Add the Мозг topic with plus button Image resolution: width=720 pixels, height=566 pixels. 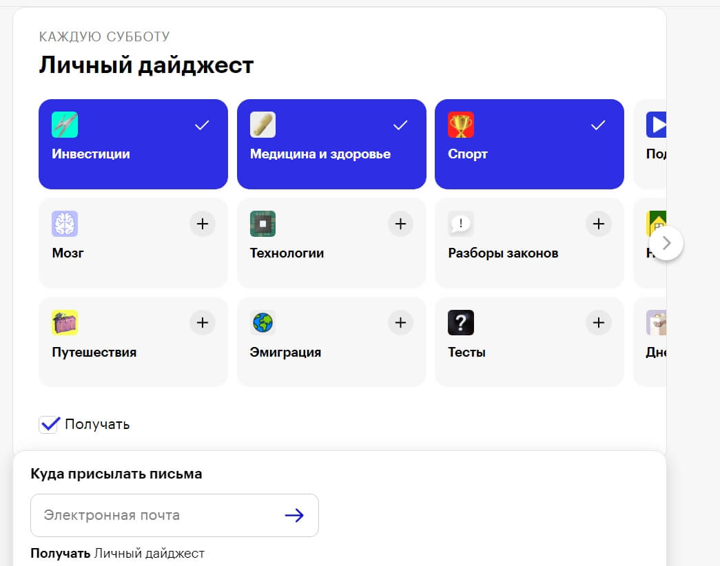(x=203, y=224)
